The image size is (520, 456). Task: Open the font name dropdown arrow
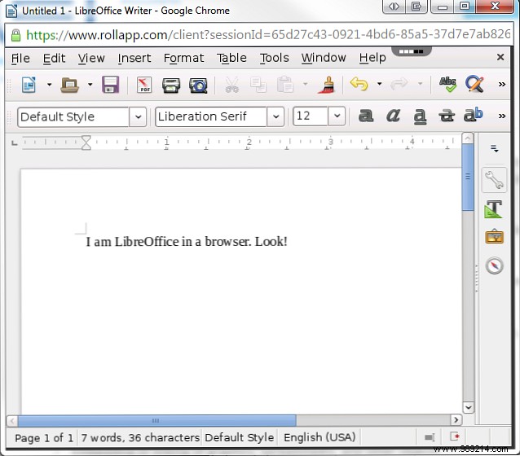point(275,116)
